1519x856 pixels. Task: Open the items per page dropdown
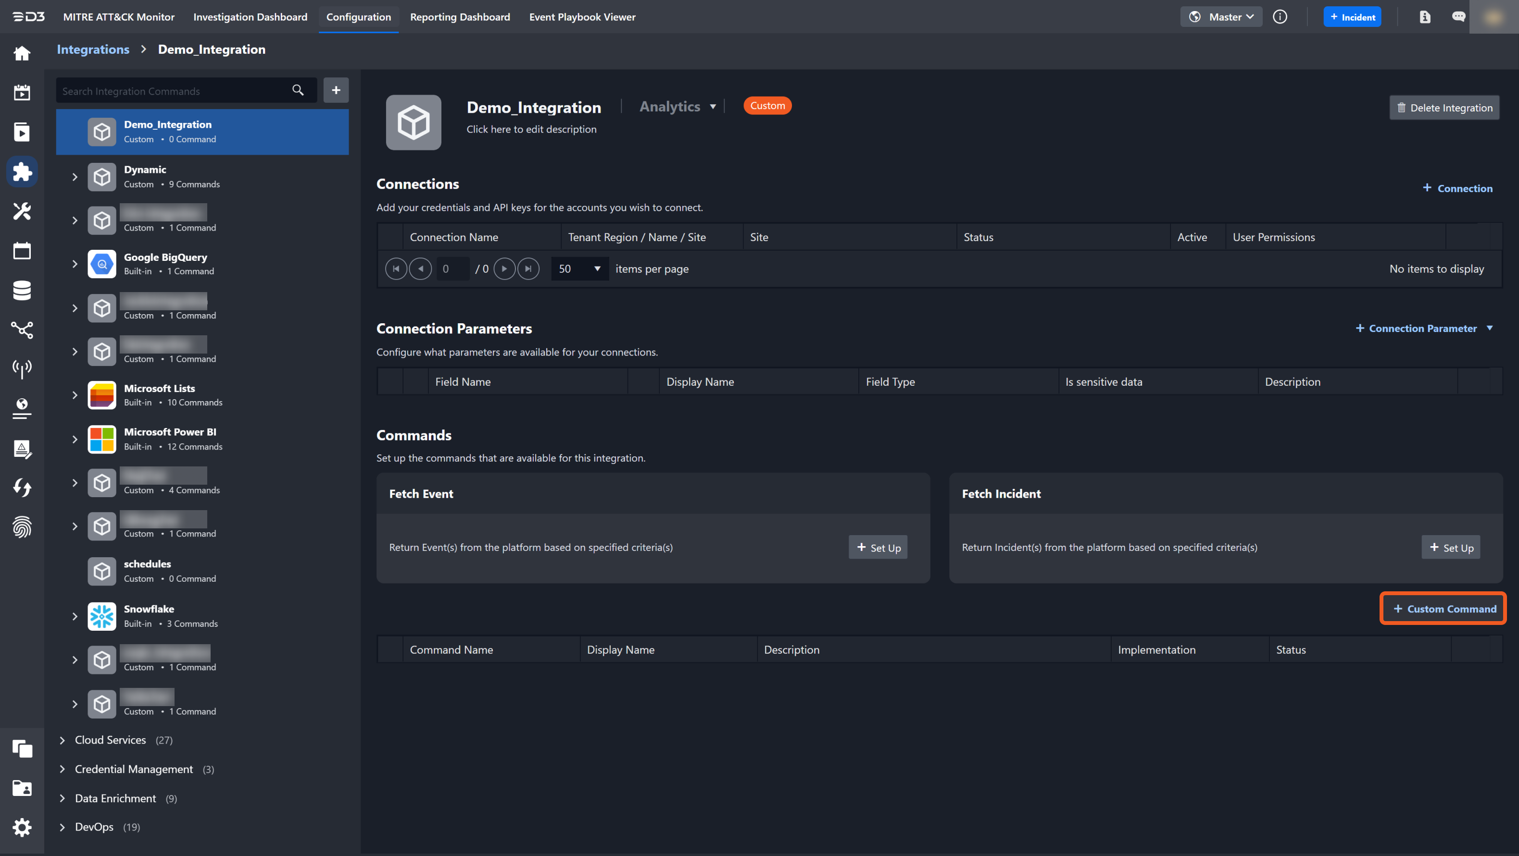(x=579, y=269)
